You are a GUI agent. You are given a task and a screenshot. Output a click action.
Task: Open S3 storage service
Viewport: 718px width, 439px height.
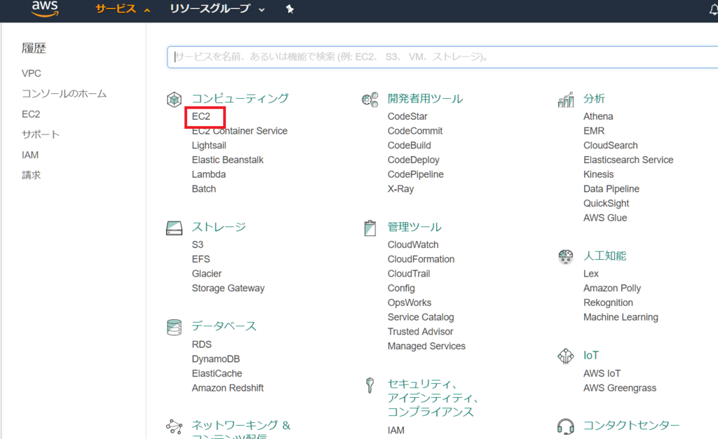[x=197, y=244]
